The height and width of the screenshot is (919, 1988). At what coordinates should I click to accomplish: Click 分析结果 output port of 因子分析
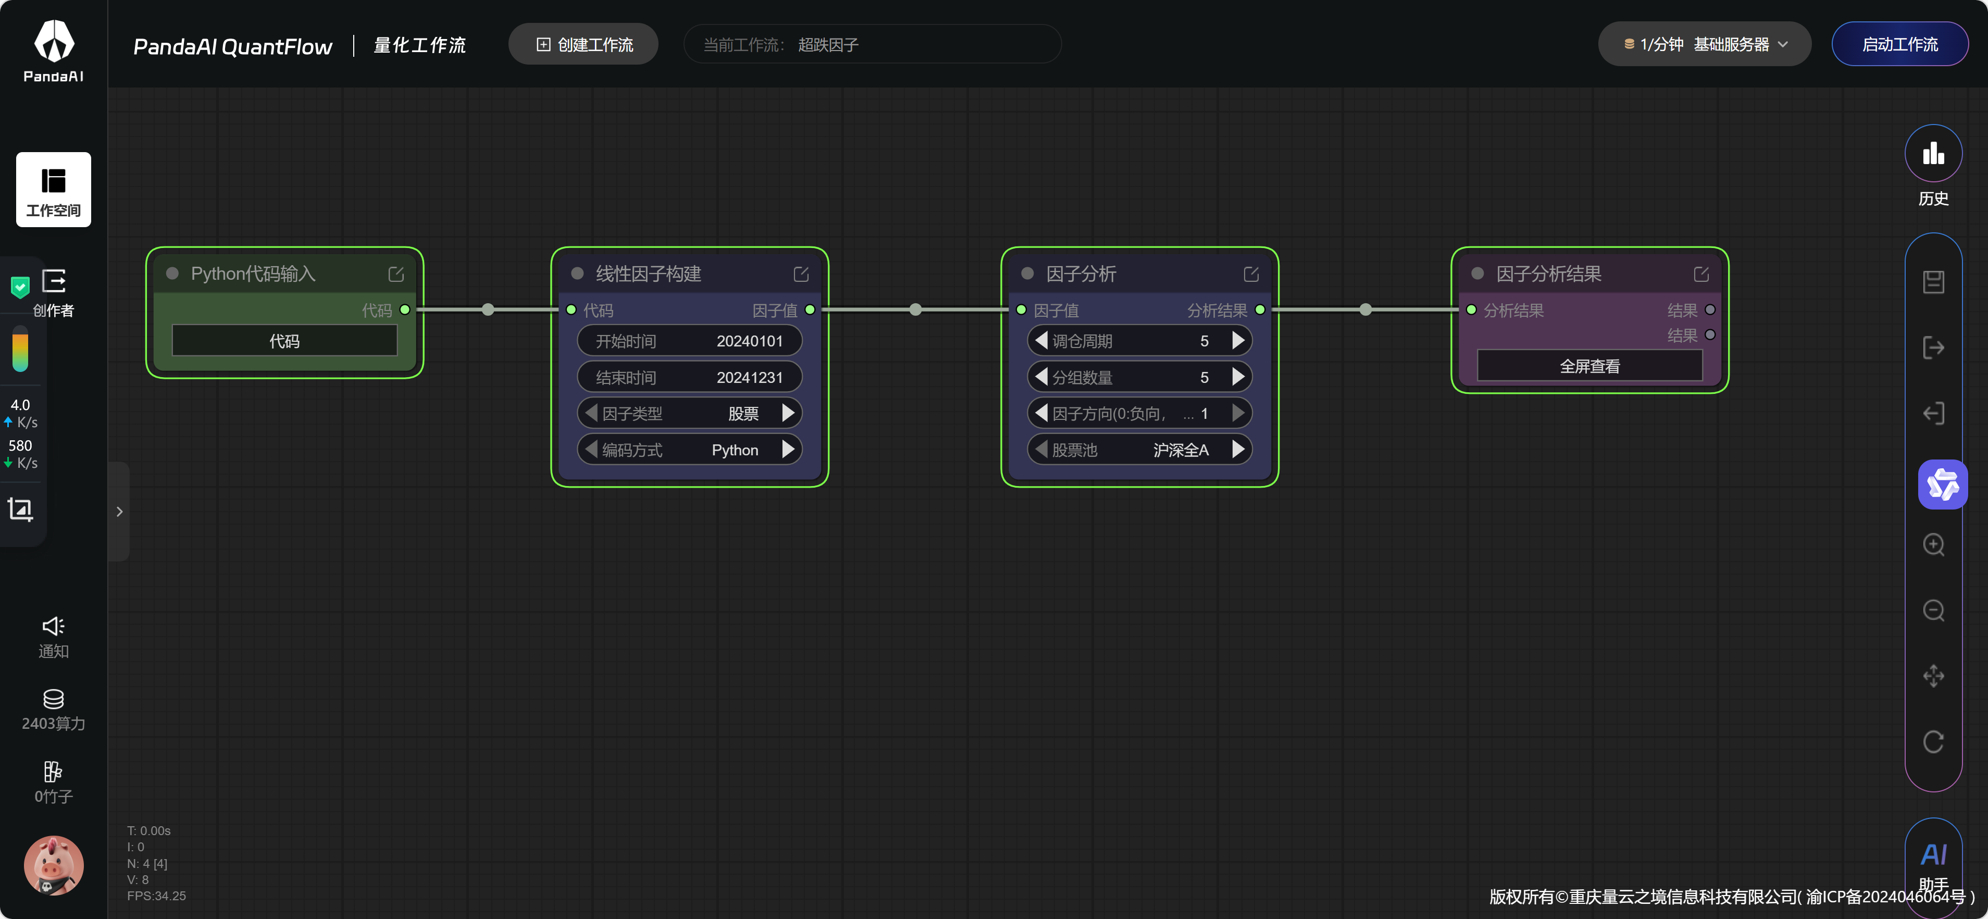[1260, 309]
